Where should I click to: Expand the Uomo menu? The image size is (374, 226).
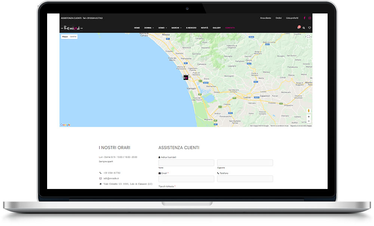click(163, 28)
